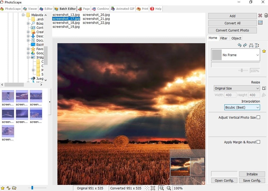Screen dimensions: 268x191
Task: Expand the Desc folder tree node
Action: click(28, 36)
